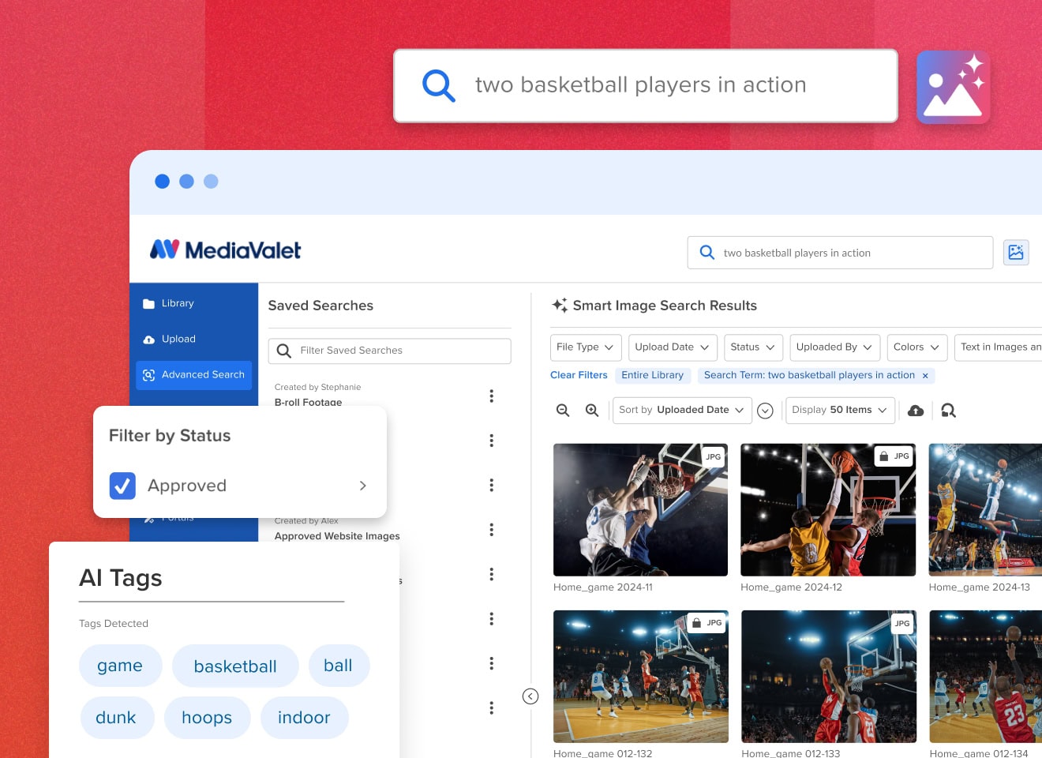The height and width of the screenshot is (758, 1042).
Task: Click the lock icon on Home_game 2024-12
Action: click(x=884, y=456)
